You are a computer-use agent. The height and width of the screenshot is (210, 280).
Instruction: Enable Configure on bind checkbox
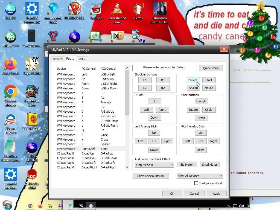(x=196, y=183)
